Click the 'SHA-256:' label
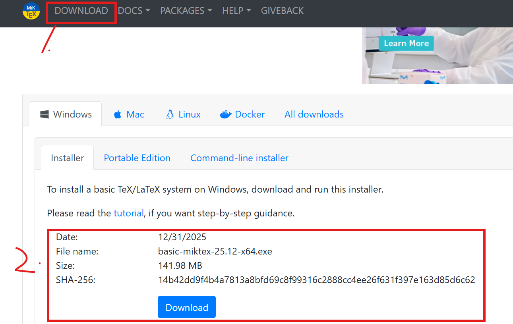 [76, 280]
